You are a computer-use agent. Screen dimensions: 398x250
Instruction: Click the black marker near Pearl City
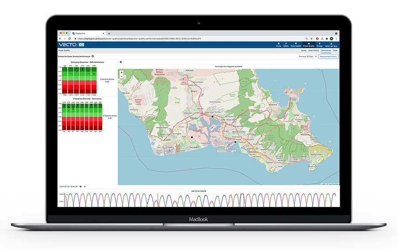click(x=212, y=117)
